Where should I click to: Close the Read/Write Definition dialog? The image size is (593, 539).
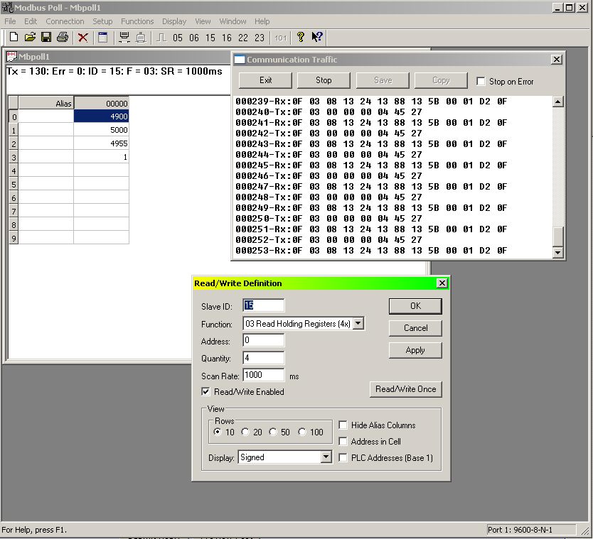click(442, 283)
